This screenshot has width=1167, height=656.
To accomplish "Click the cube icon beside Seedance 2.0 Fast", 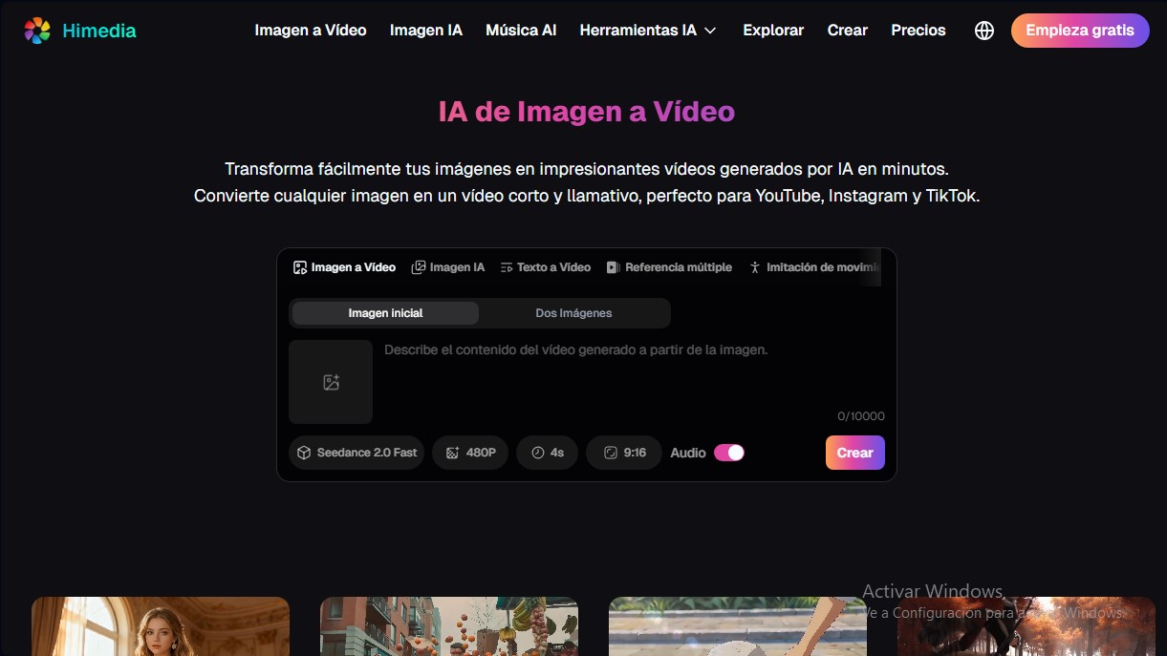I will coord(304,453).
